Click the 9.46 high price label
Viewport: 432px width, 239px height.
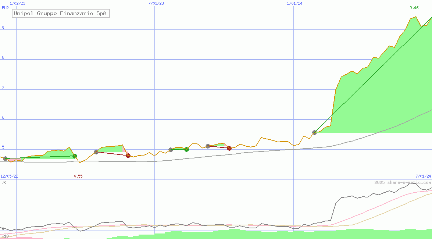(x=414, y=8)
